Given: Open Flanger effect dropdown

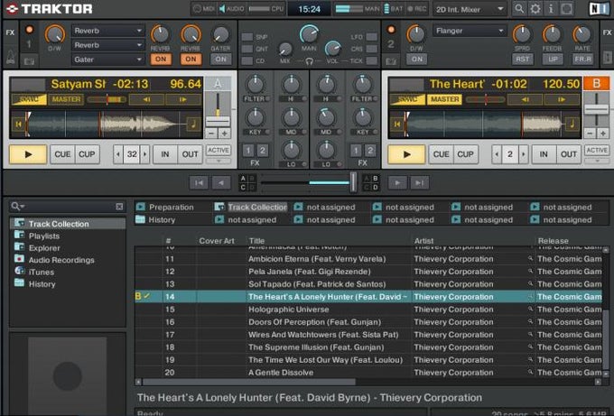Looking at the screenshot, I should 470,31.
